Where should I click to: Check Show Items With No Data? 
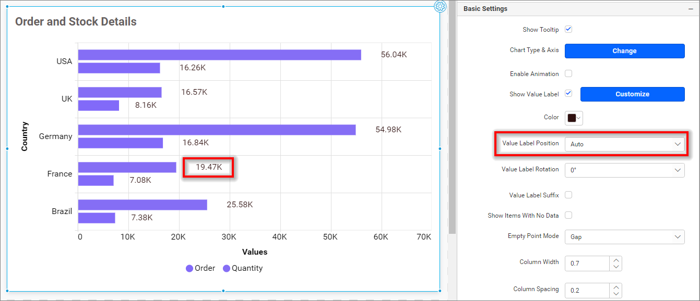568,215
